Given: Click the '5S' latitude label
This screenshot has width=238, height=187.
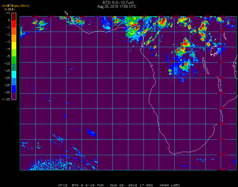Looking at the screenshot, I should coord(223,62).
